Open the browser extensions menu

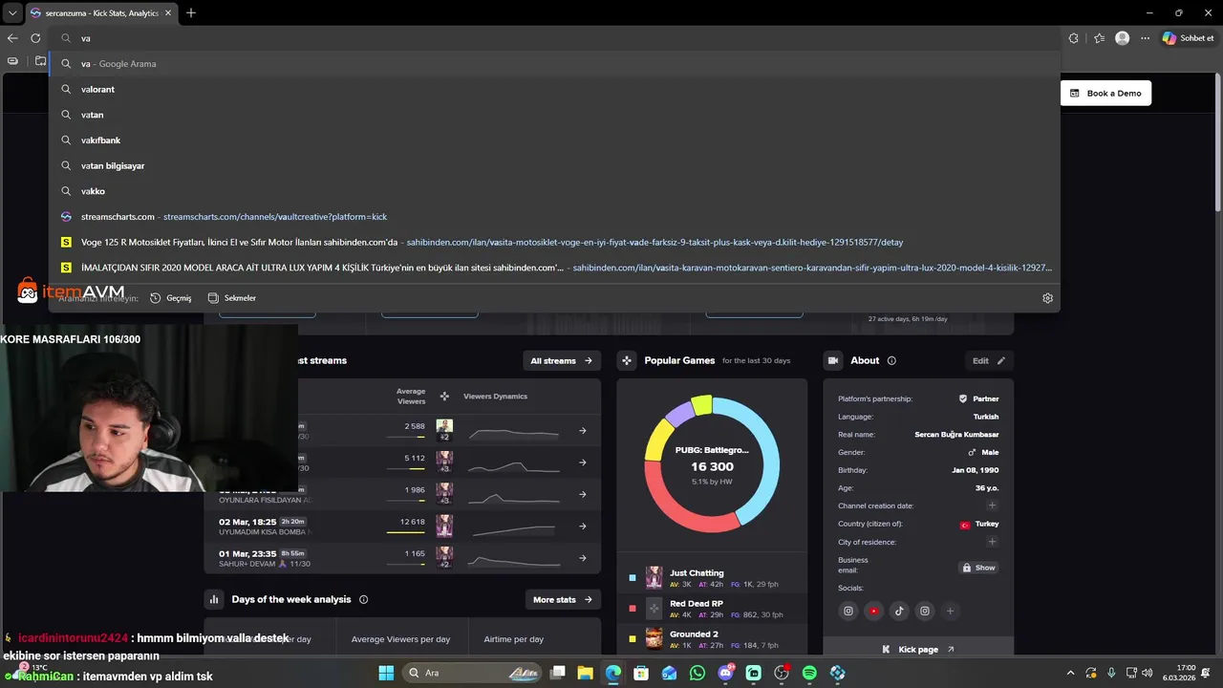(1073, 38)
